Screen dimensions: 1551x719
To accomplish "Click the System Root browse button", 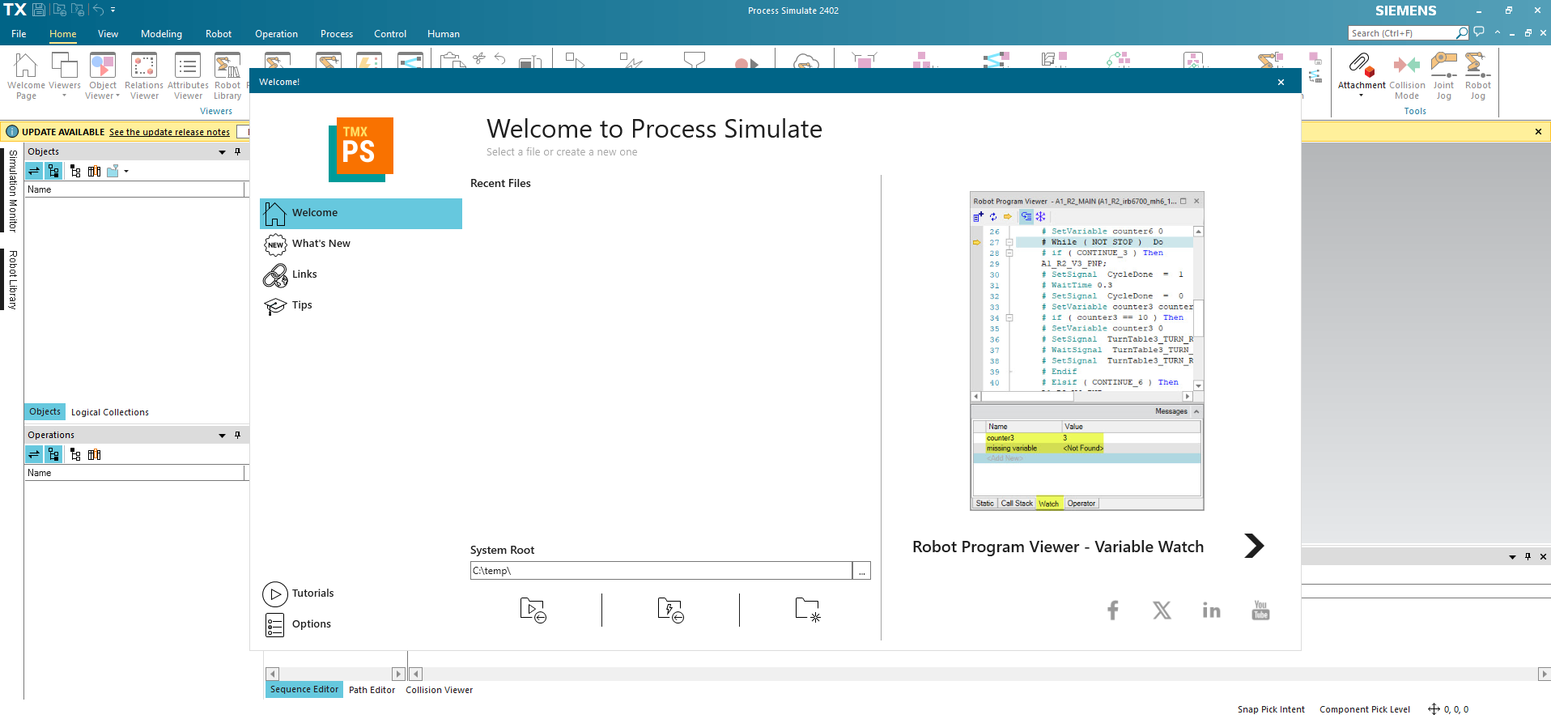I will [x=862, y=571].
